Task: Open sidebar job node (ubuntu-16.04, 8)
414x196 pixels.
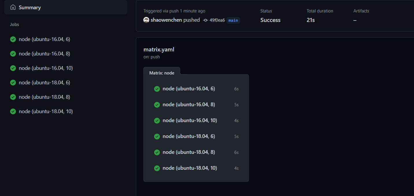Action: pyautogui.click(x=45, y=54)
